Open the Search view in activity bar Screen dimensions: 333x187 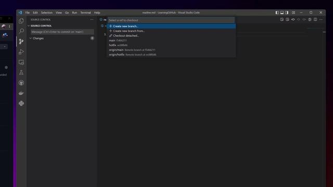[21, 31]
